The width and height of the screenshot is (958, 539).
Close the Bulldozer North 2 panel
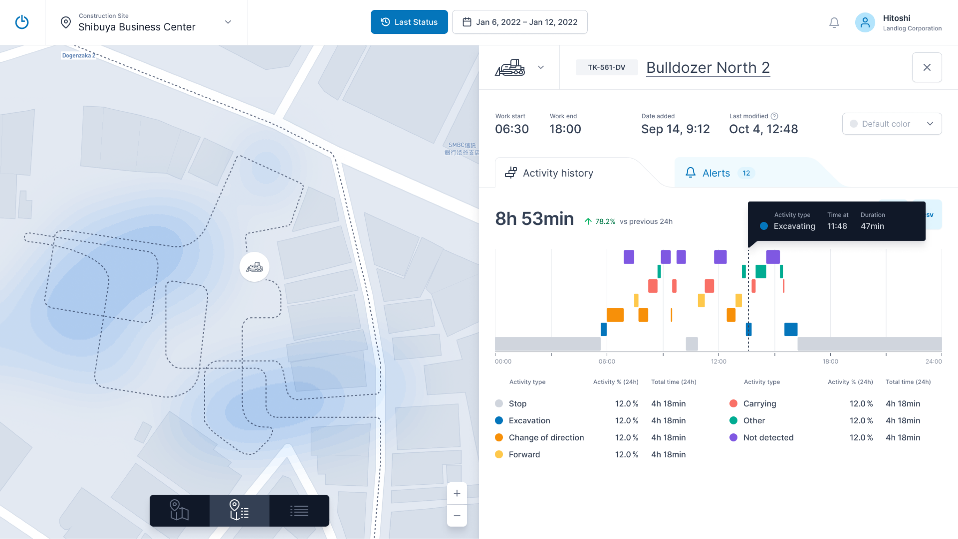926,67
